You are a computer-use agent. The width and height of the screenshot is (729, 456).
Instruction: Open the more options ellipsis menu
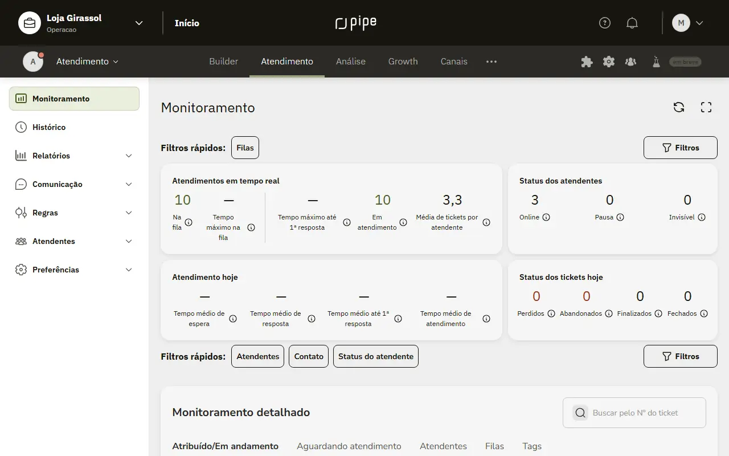coord(492,62)
